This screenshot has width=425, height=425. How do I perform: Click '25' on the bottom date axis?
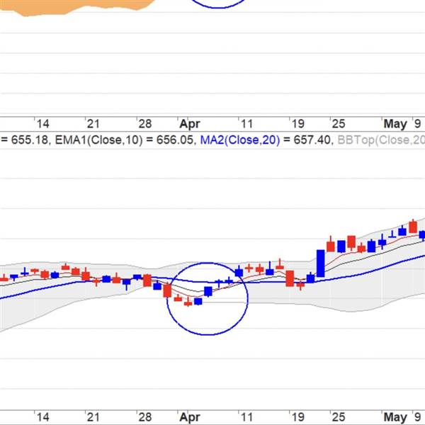coord(339,417)
